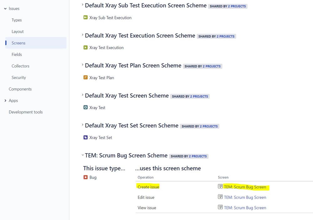This screenshot has width=313, height=220.
Task: Open Development tools in the sidebar
Action: click(26, 112)
